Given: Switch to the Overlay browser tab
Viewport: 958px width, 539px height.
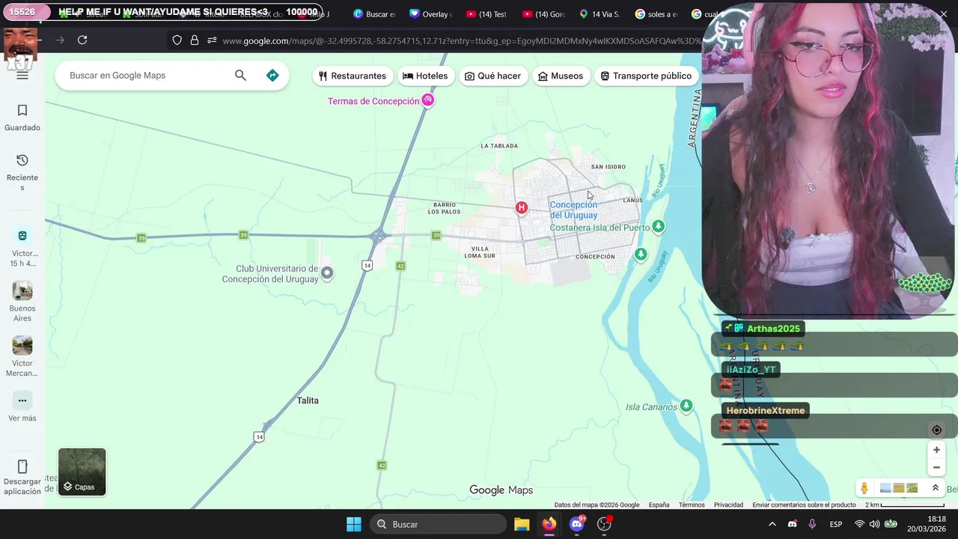Looking at the screenshot, I should point(432,14).
